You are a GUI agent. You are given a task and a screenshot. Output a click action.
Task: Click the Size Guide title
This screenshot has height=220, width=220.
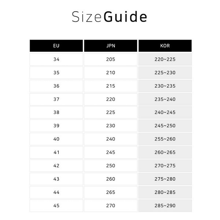click(110, 17)
